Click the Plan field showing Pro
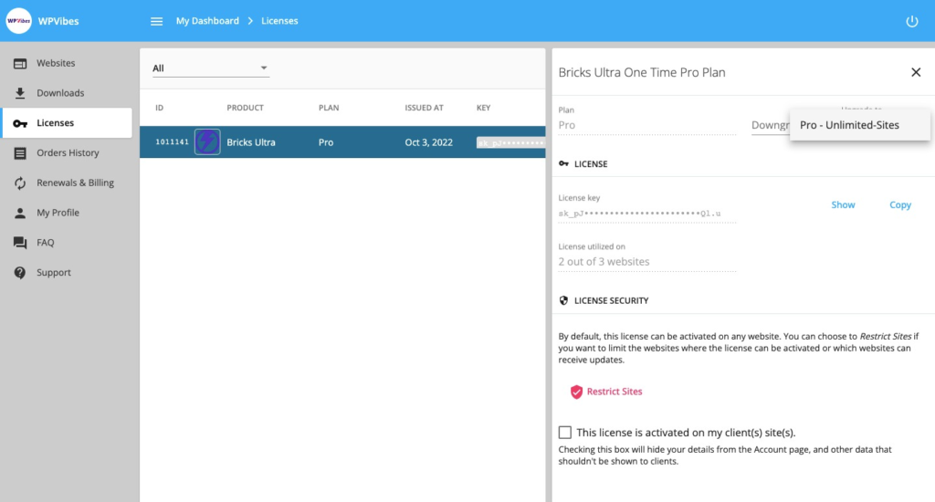935x502 pixels. tap(647, 125)
